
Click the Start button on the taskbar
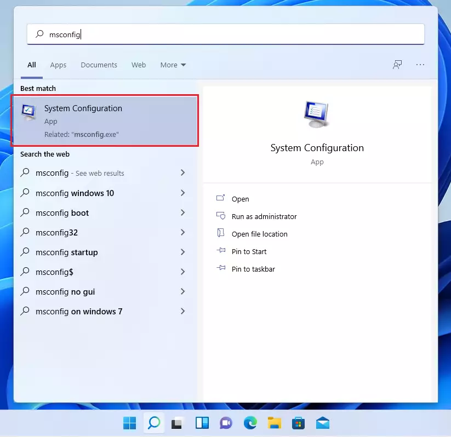(x=129, y=423)
